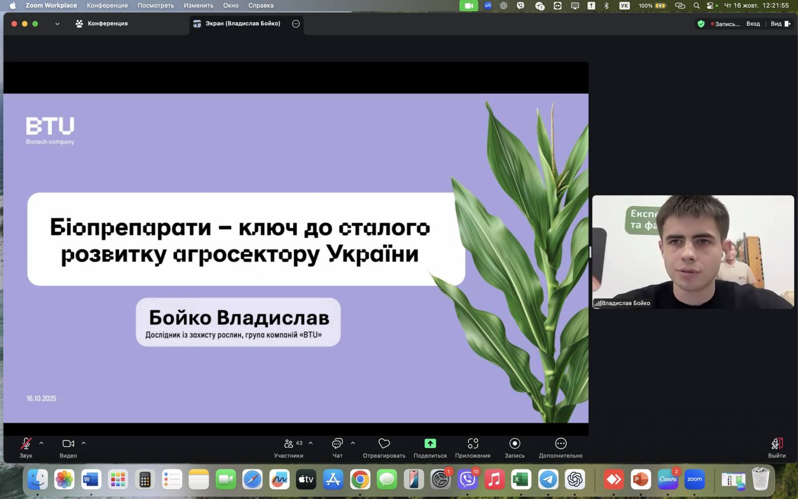Click the green encryption shield icon
This screenshot has width=798, height=499.
coord(701,24)
